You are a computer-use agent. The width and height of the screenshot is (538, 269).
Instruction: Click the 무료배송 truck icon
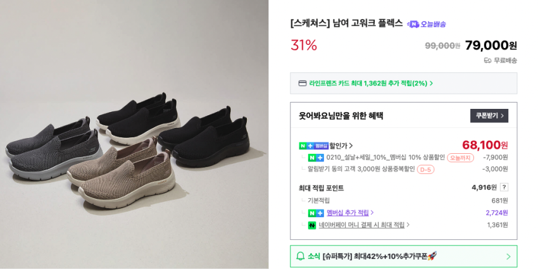(x=487, y=60)
